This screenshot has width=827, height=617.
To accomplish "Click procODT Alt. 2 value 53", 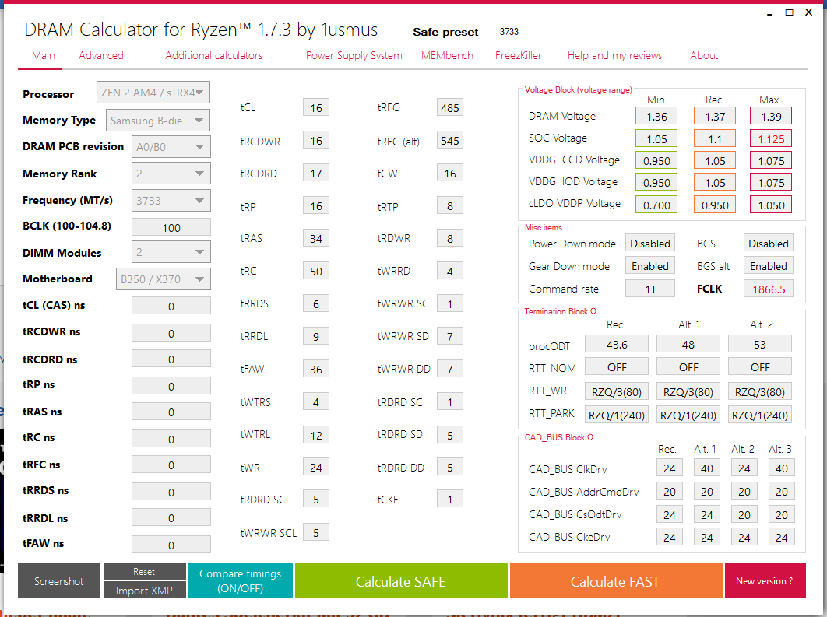I will click(x=760, y=344).
